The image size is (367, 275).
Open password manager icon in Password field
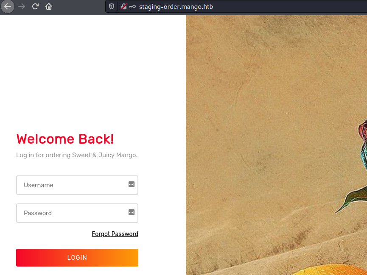(132, 212)
